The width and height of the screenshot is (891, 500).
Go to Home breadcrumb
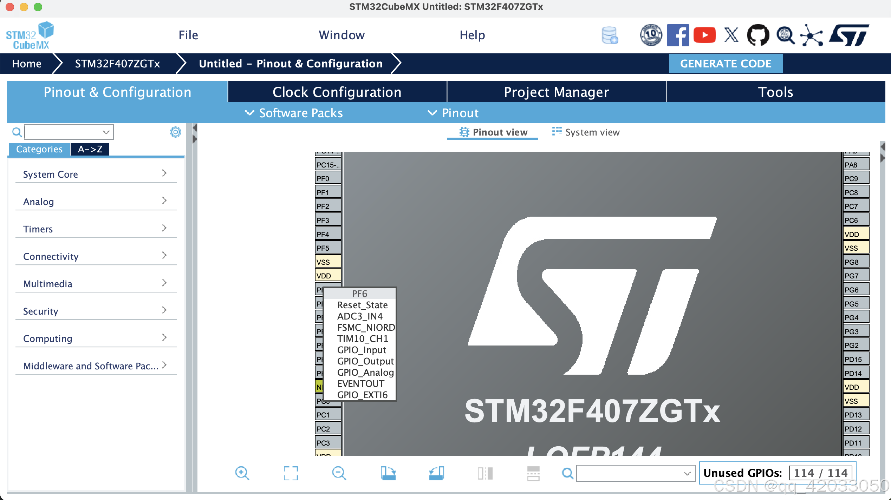click(27, 64)
